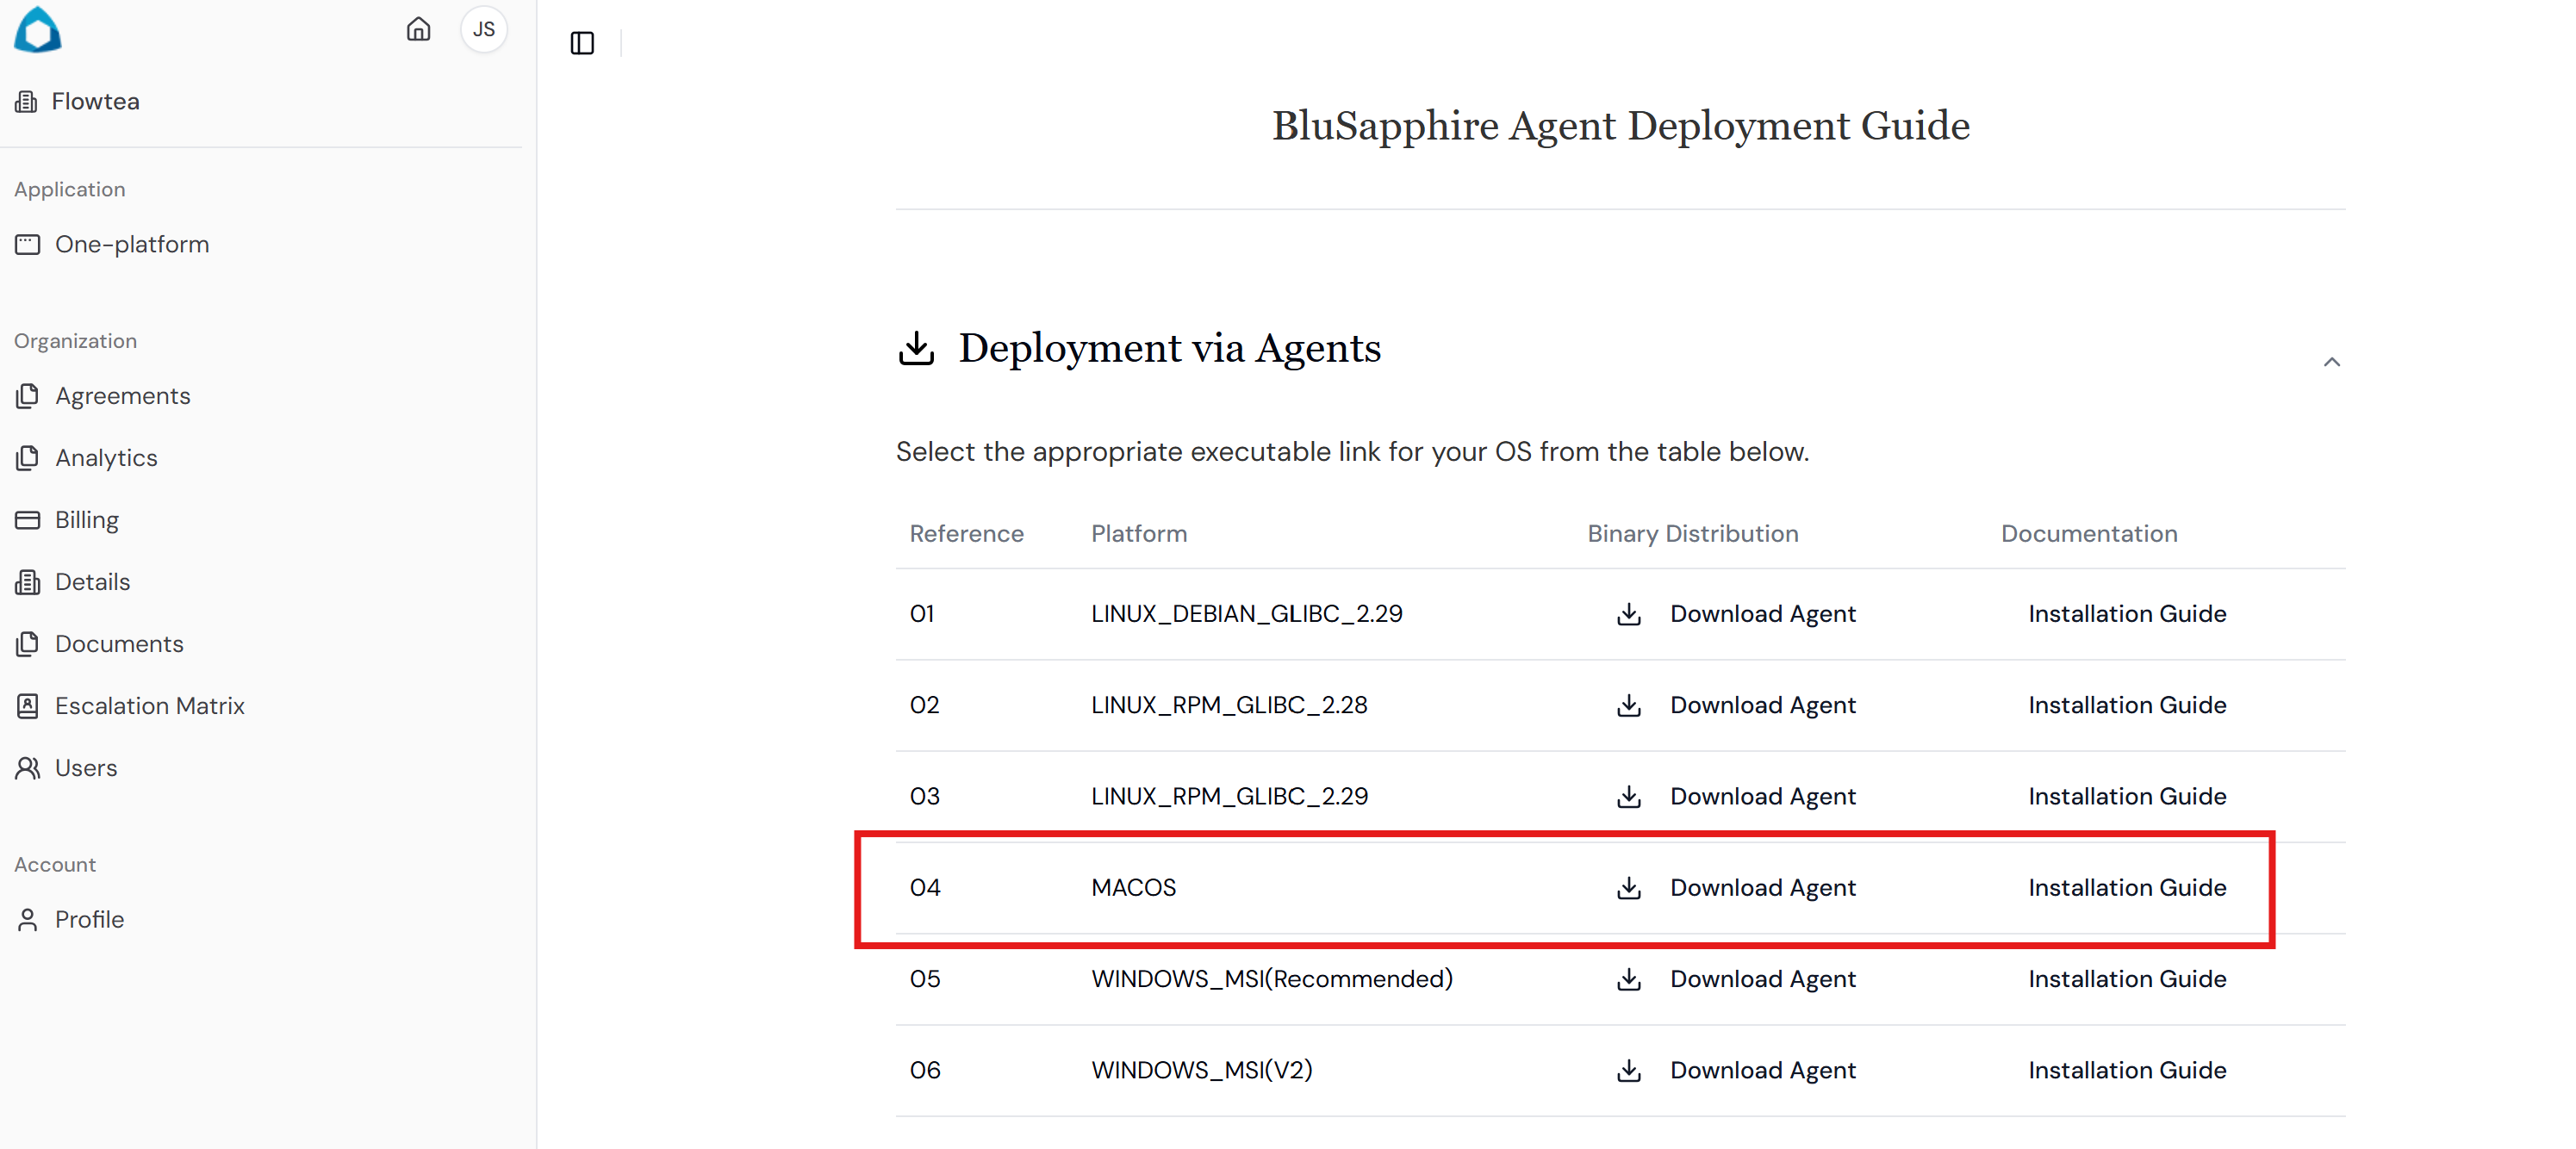Open Installation Guide for MACOS
2576x1149 pixels.
(x=2126, y=888)
